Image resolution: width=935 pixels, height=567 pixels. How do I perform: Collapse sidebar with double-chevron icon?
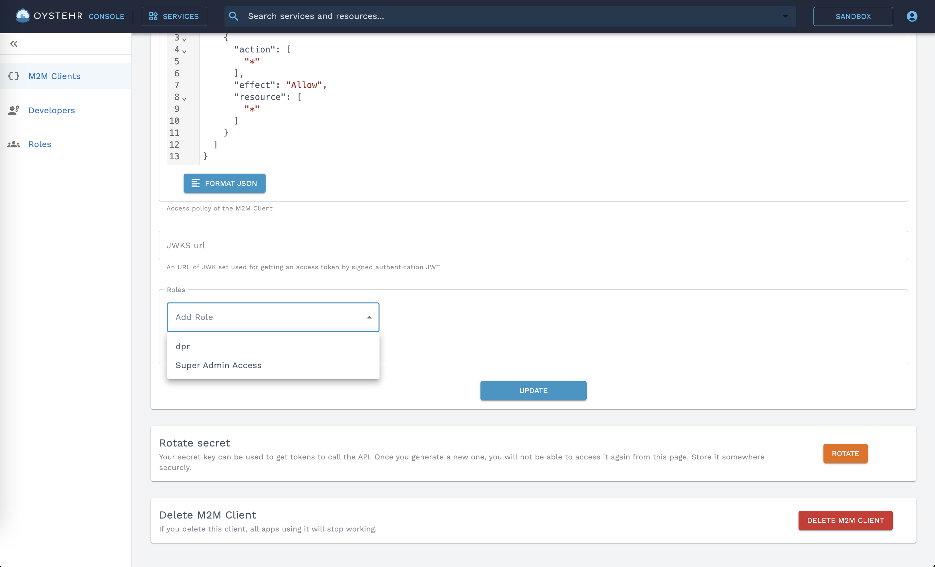pyautogui.click(x=14, y=43)
